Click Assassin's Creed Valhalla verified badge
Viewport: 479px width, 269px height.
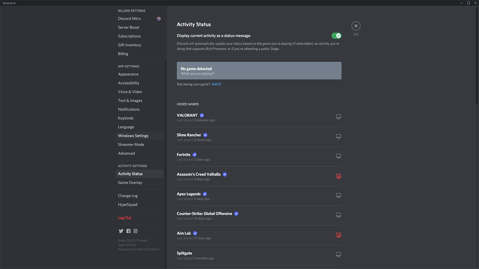(225, 174)
